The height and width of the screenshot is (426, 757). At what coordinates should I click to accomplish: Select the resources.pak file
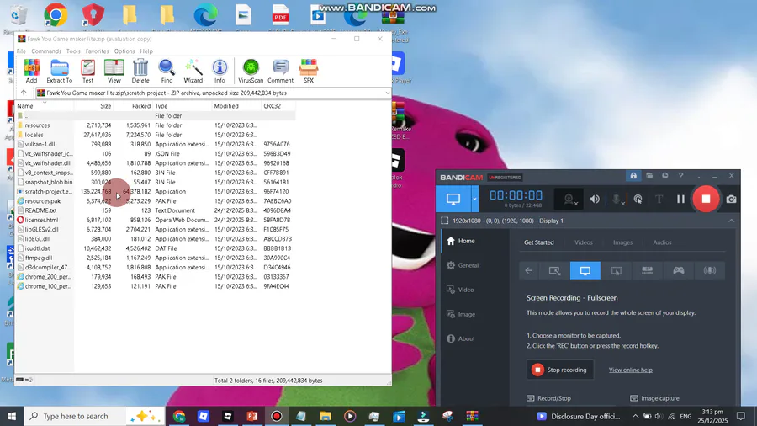156,201
